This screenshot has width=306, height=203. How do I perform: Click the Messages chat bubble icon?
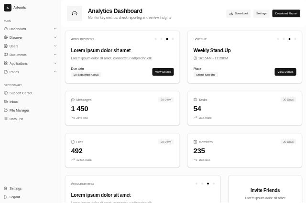(73, 100)
